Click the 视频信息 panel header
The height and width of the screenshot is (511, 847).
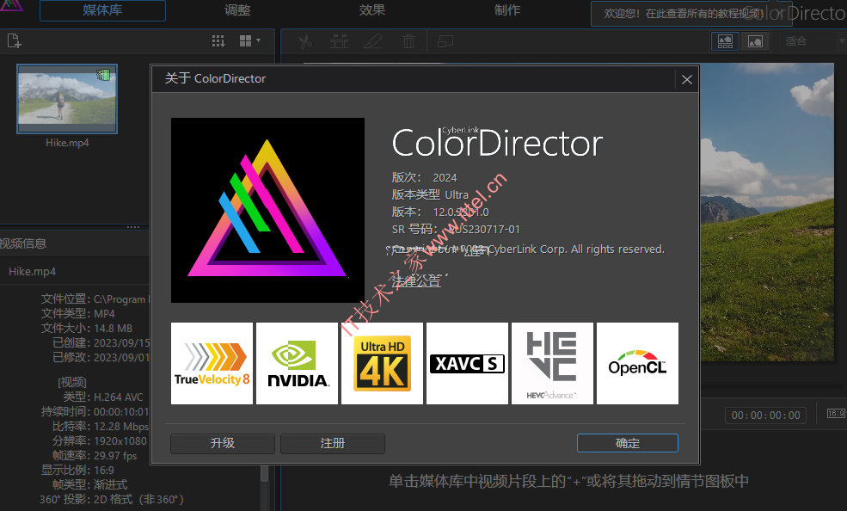tap(23, 243)
